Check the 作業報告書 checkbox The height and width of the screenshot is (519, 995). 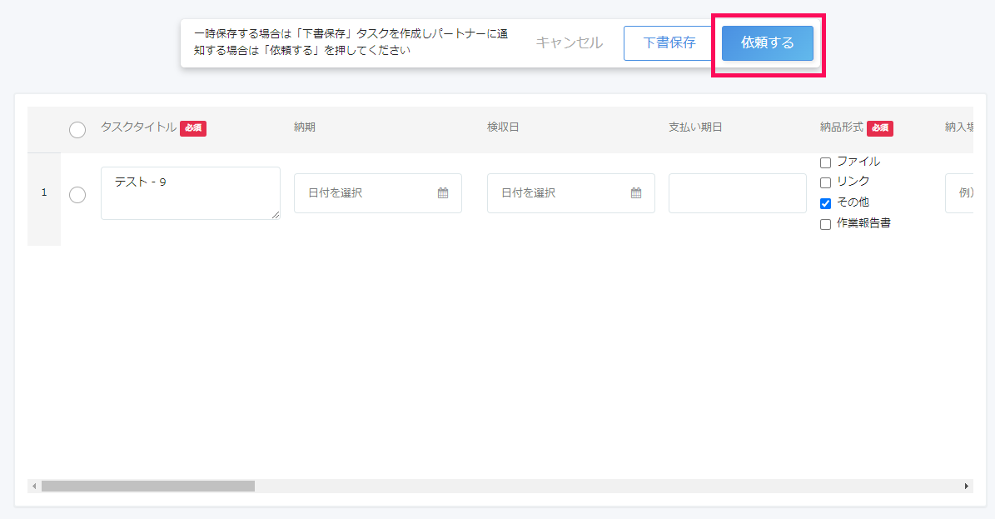[826, 224]
